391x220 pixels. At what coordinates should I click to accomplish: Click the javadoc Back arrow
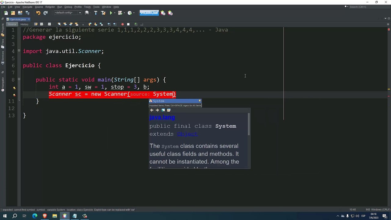(152, 110)
